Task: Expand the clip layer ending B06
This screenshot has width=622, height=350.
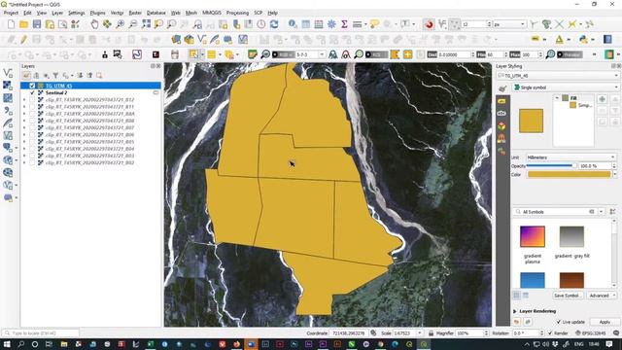Action: tap(24, 135)
